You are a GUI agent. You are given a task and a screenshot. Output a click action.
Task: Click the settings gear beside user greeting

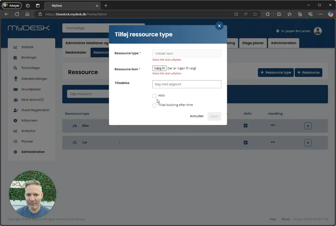tap(278, 31)
